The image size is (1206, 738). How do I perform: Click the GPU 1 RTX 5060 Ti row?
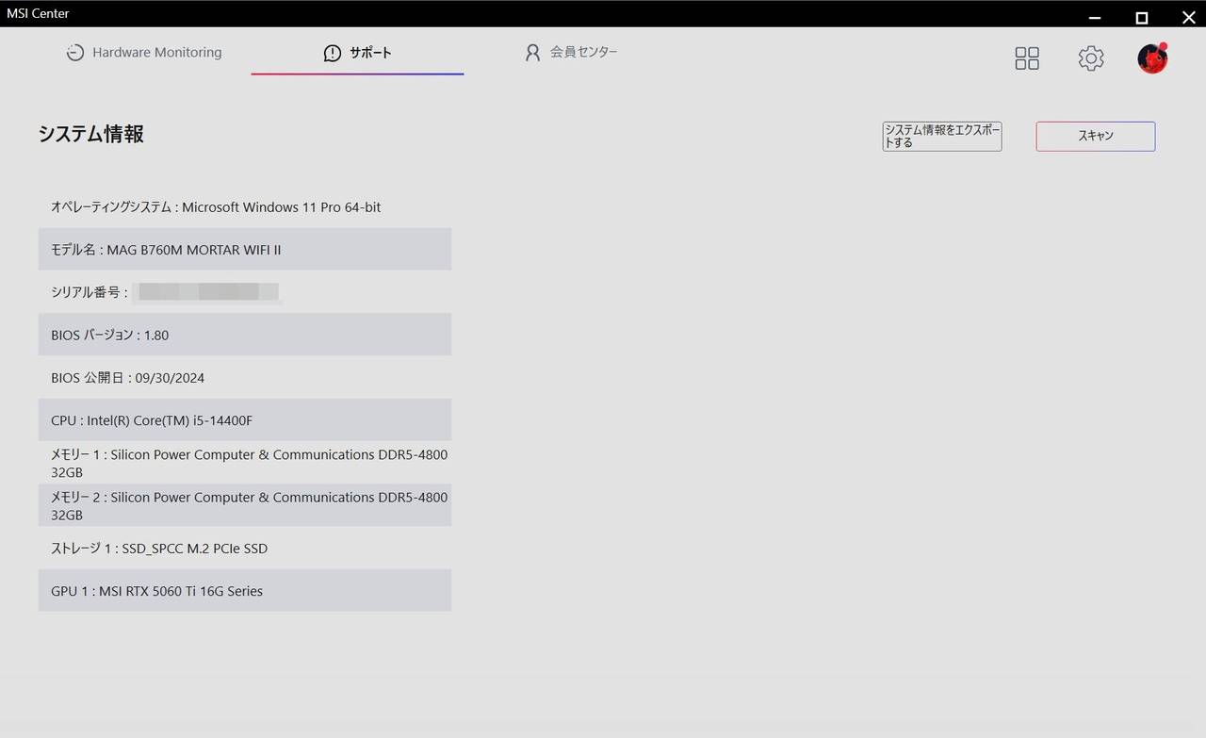244,591
